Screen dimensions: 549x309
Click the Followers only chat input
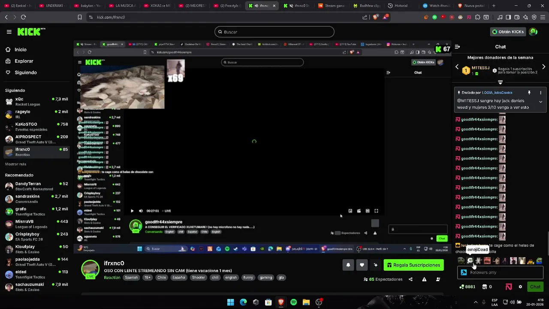(500, 273)
